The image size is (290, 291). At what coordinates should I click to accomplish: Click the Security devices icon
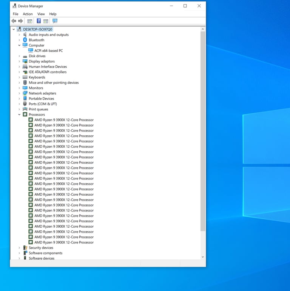coord(25,248)
